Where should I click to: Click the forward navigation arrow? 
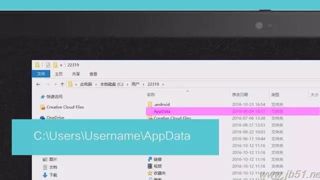48,84
